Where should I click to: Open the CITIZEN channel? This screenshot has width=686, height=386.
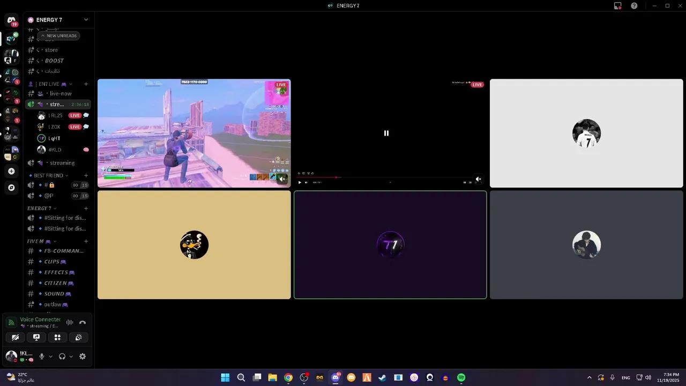pyautogui.click(x=58, y=283)
